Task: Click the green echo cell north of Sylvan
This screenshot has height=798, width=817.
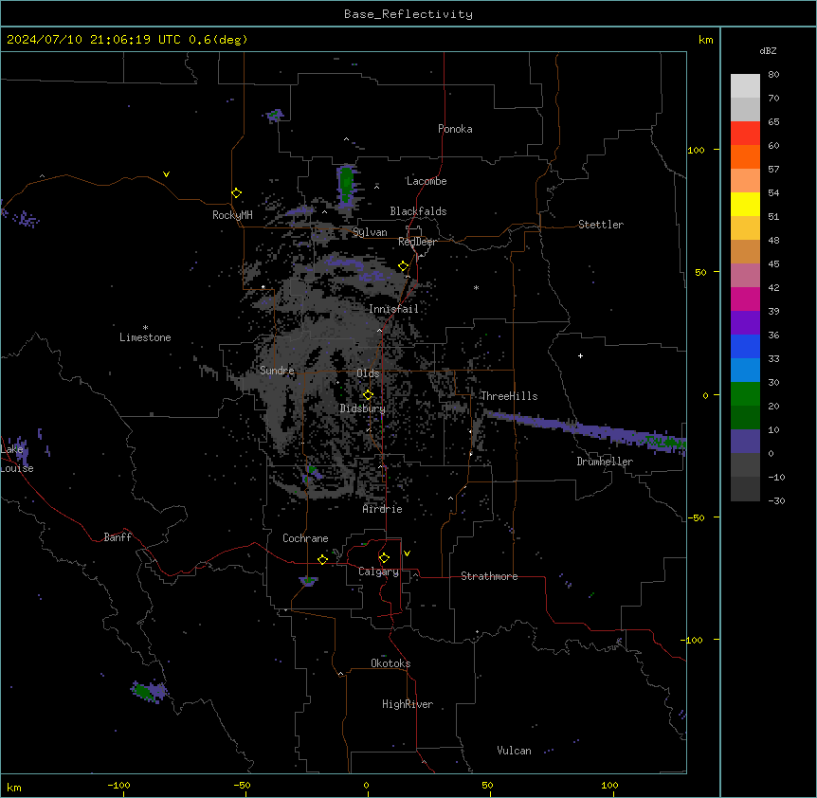Action: click(345, 184)
